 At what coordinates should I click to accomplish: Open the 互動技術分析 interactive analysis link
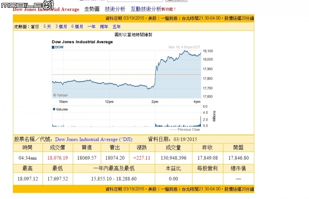(146, 9)
